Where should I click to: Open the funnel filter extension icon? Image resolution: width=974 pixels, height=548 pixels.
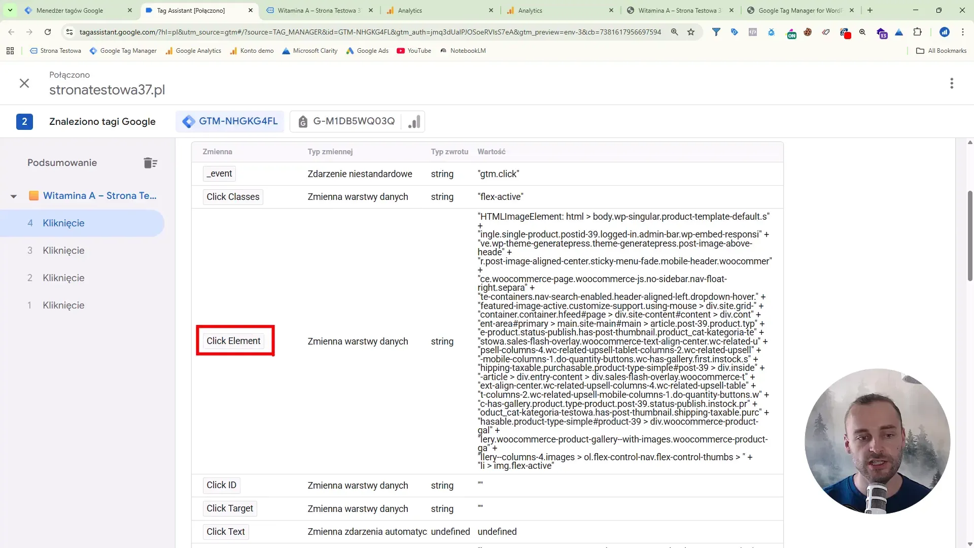[716, 32]
